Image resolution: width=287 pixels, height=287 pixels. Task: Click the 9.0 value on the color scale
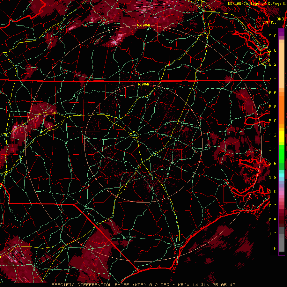click(x=273, y=50)
